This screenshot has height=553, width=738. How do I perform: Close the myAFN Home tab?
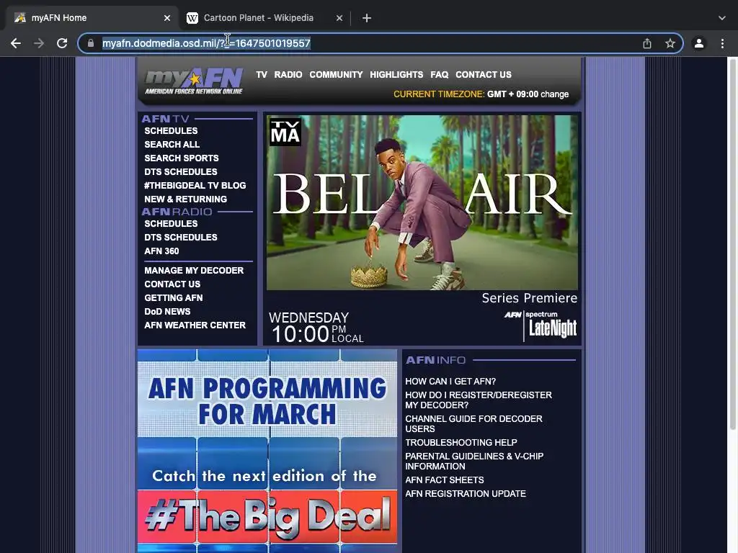tap(167, 18)
